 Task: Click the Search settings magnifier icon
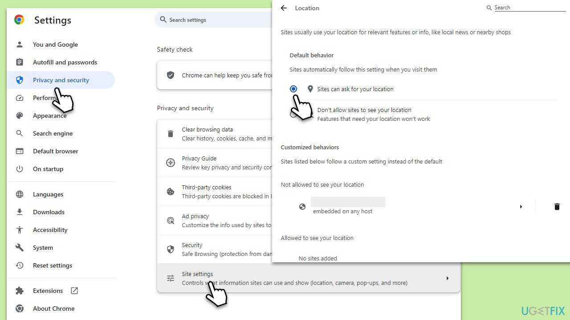coord(163,20)
